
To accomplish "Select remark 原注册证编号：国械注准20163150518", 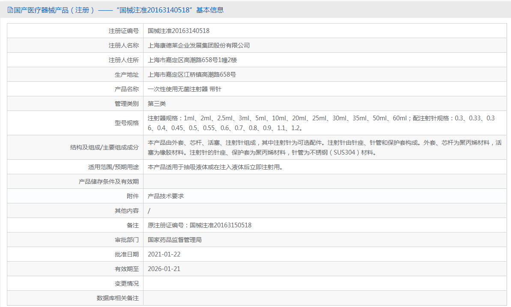I will tap(200, 225).
